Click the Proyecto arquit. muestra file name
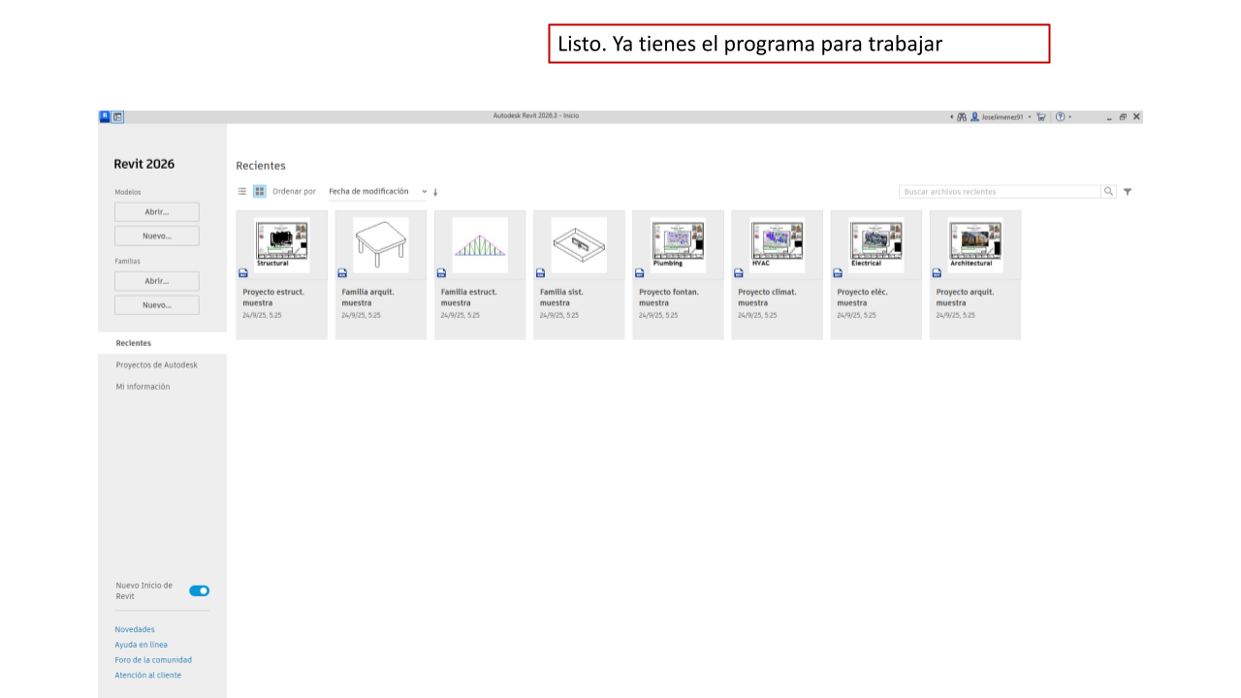The height and width of the screenshot is (698, 1241). (x=966, y=298)
